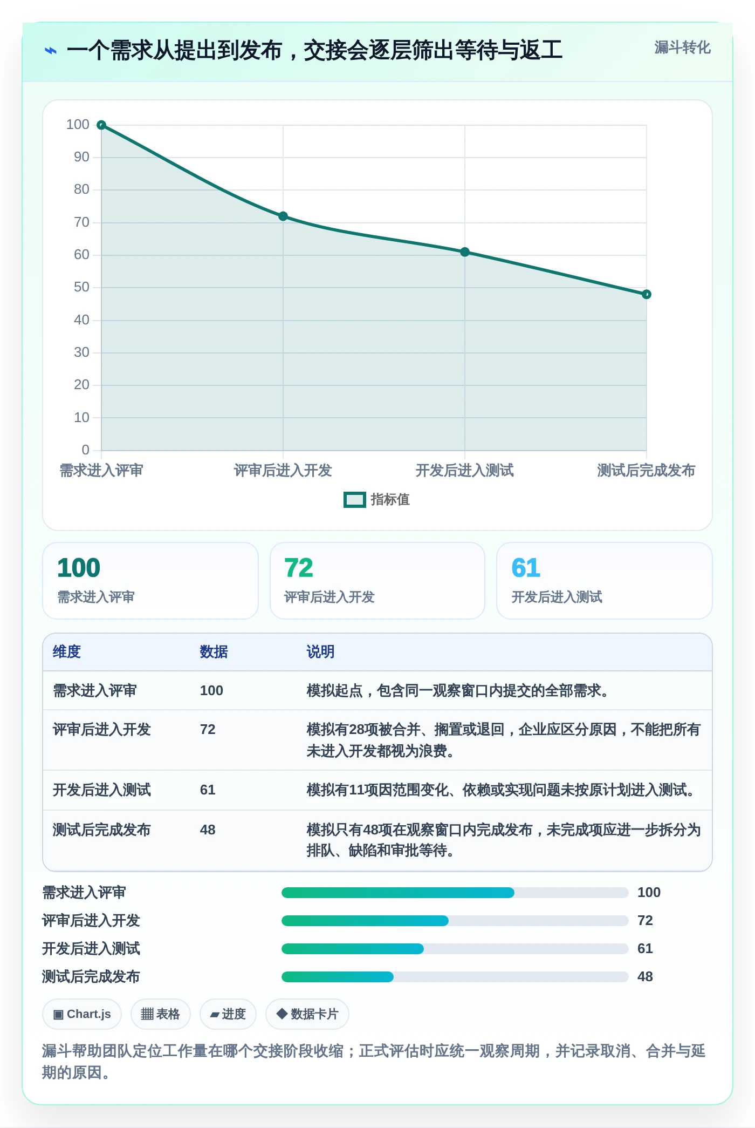Image resolution: width=755 pixels, height=1128 pixels.
Task: Click the value 100 in the table
Action: point(211,691)
